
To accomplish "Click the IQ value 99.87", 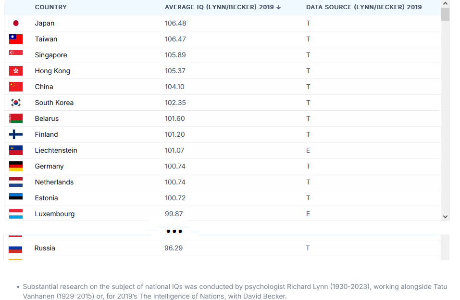I will 174,214.
